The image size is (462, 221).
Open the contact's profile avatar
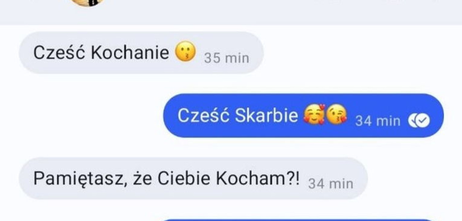(87, 2)
